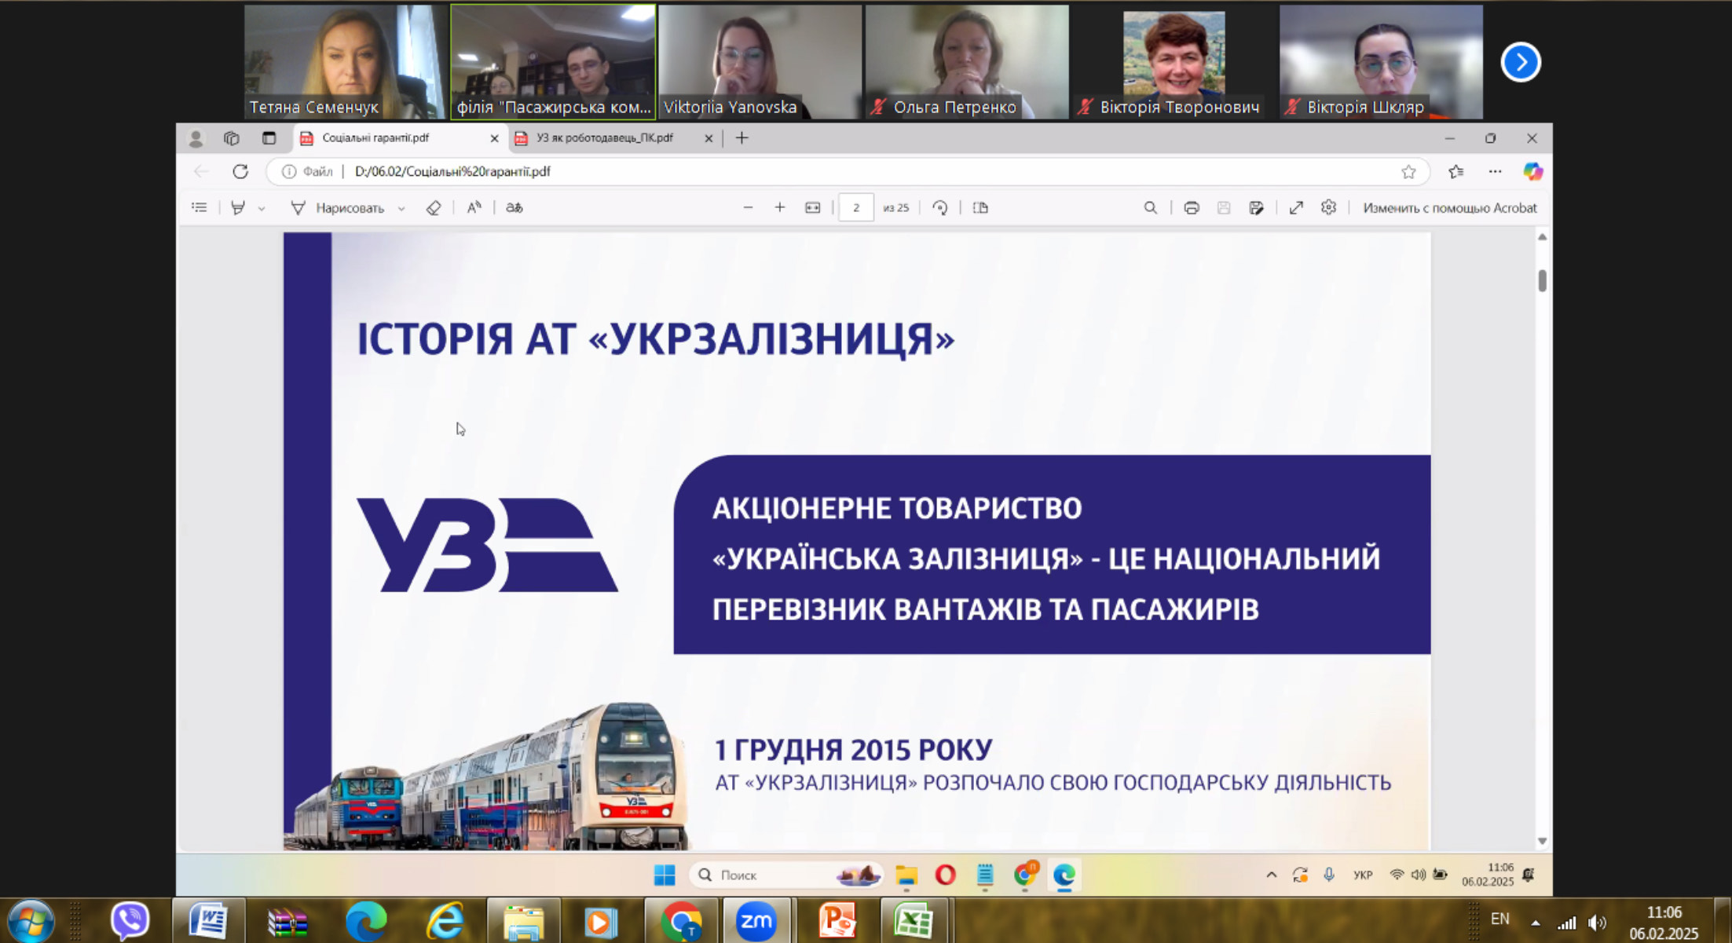1732x943 pixels.
Task: Select the eraser tool
Action: coord(434,208)
